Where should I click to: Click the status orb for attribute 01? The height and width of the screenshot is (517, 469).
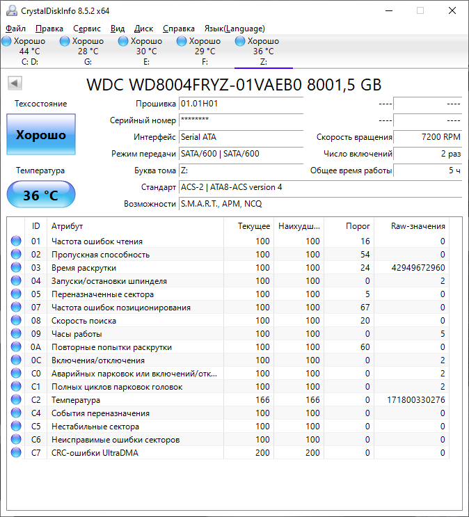pos(16,241)
